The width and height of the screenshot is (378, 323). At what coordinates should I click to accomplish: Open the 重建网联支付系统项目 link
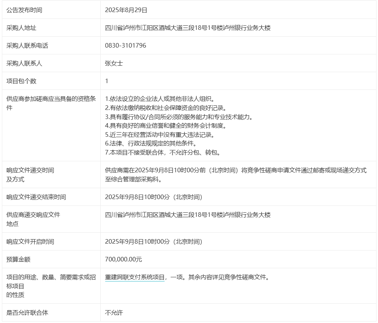click(135, 277)
